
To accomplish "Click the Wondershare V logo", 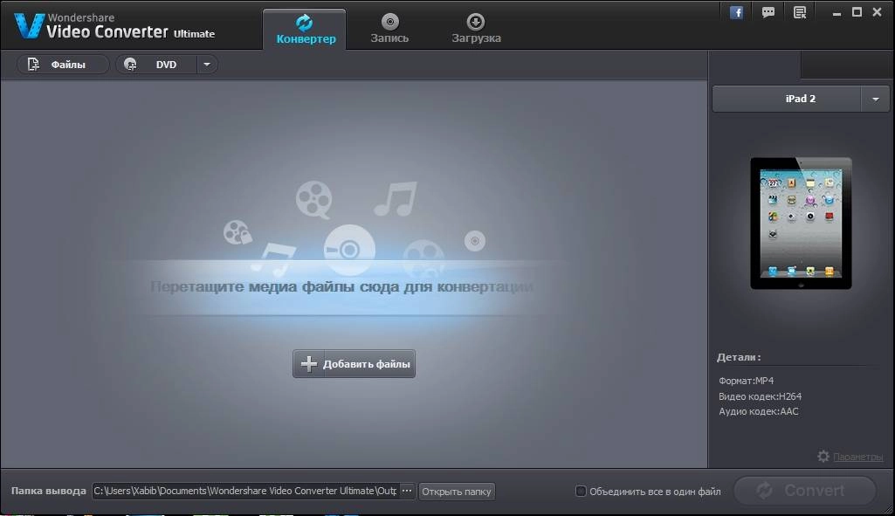I will click(29, 25).
